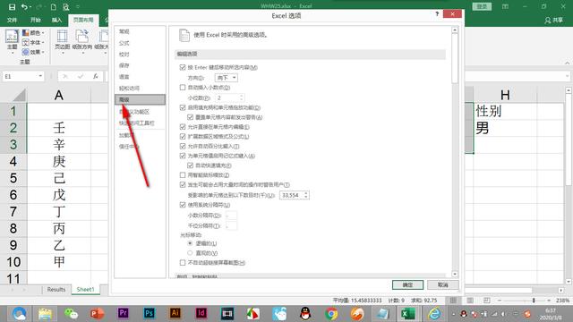Collapse the ribbon with the chevron
This screenshot has width=573, height=322.
567,63
